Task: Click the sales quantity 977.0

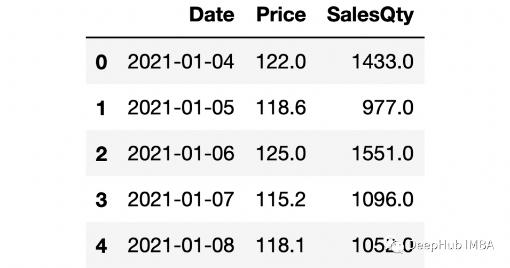Action: (x=388, y=108)
